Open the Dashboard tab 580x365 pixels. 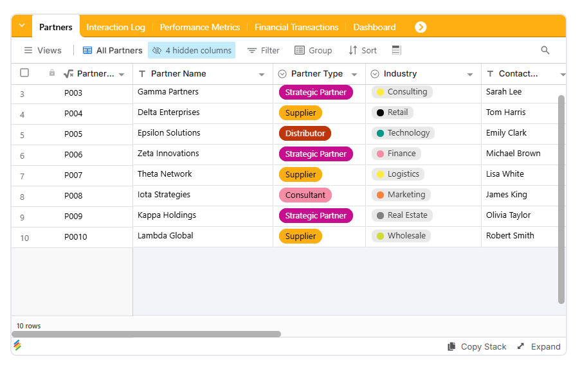pos(374,27)
